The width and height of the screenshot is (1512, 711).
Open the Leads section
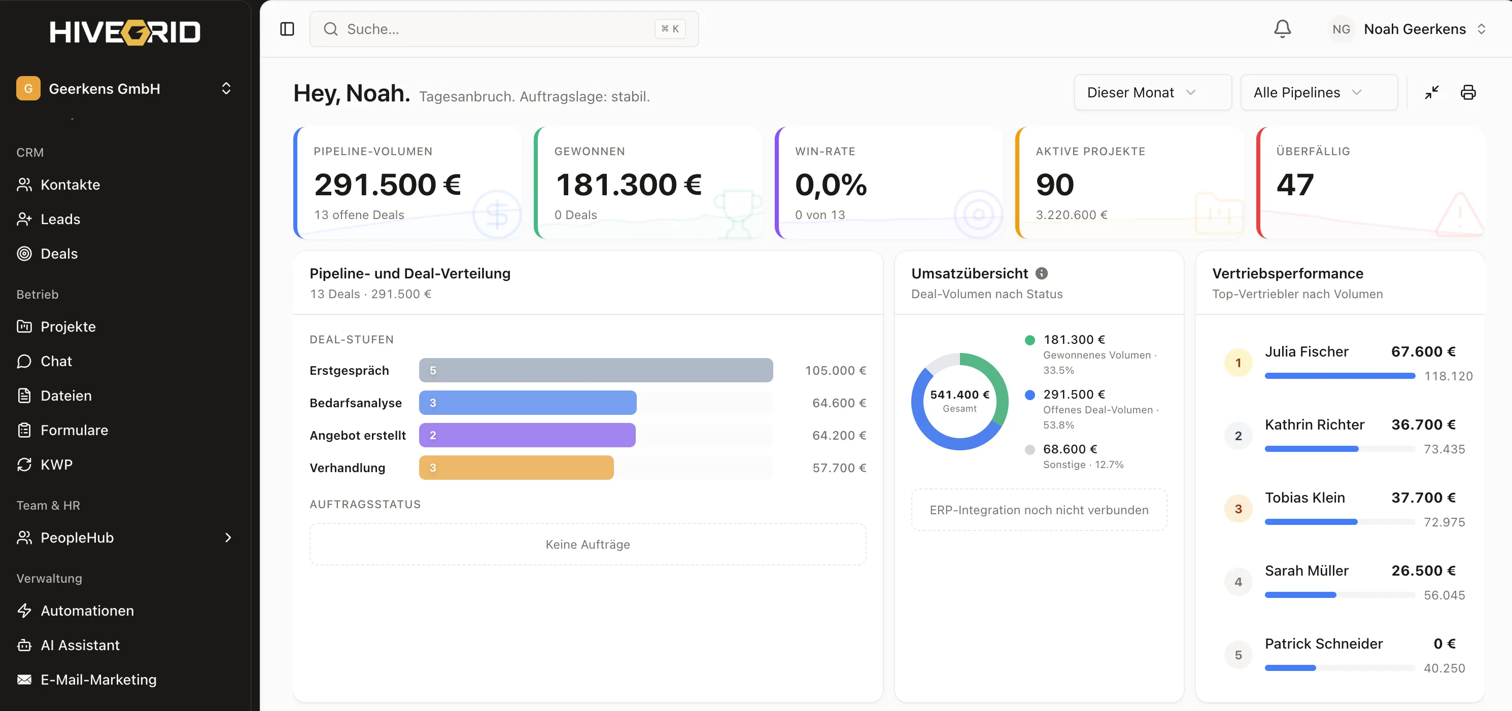[125, 220]
